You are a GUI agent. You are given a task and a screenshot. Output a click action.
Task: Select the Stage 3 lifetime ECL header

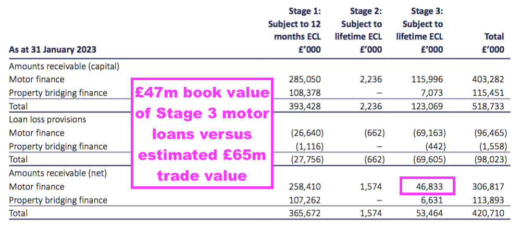[x=419, y=31]
